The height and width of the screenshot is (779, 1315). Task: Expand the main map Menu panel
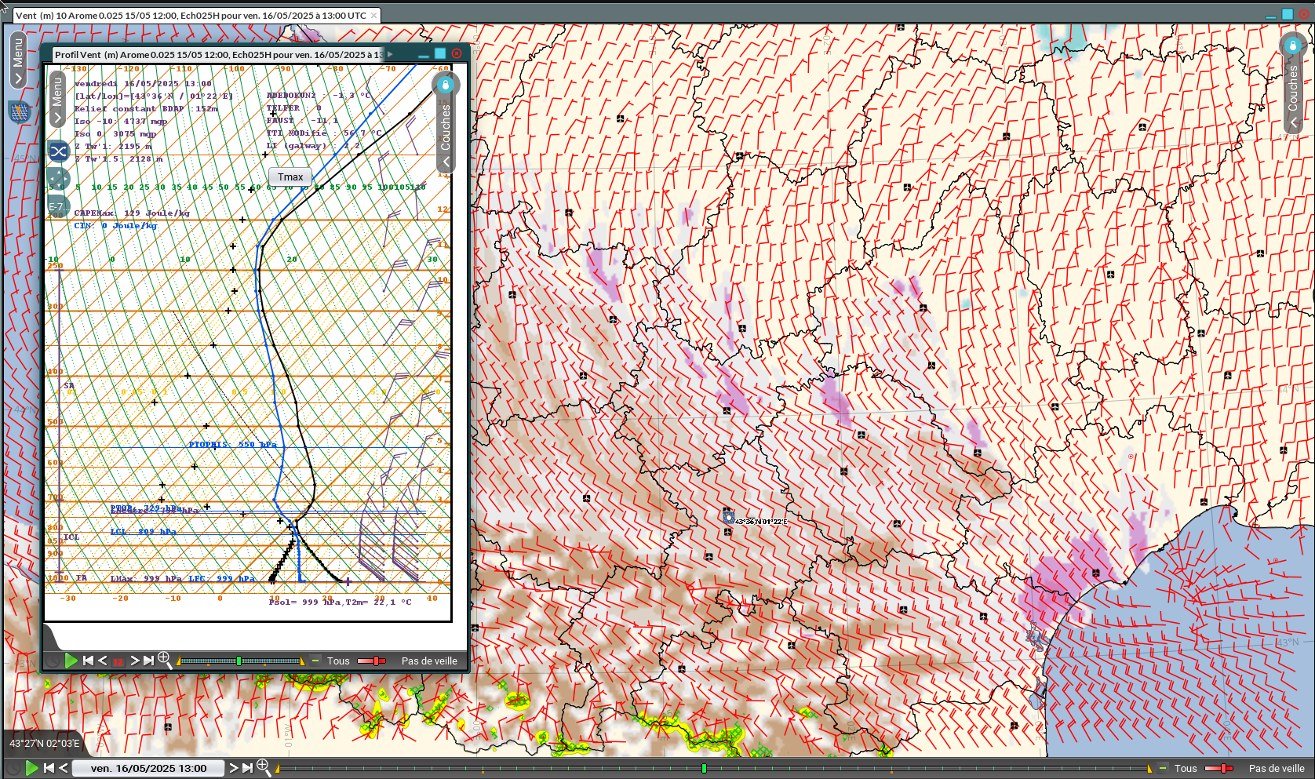click(x=17, y=60)
